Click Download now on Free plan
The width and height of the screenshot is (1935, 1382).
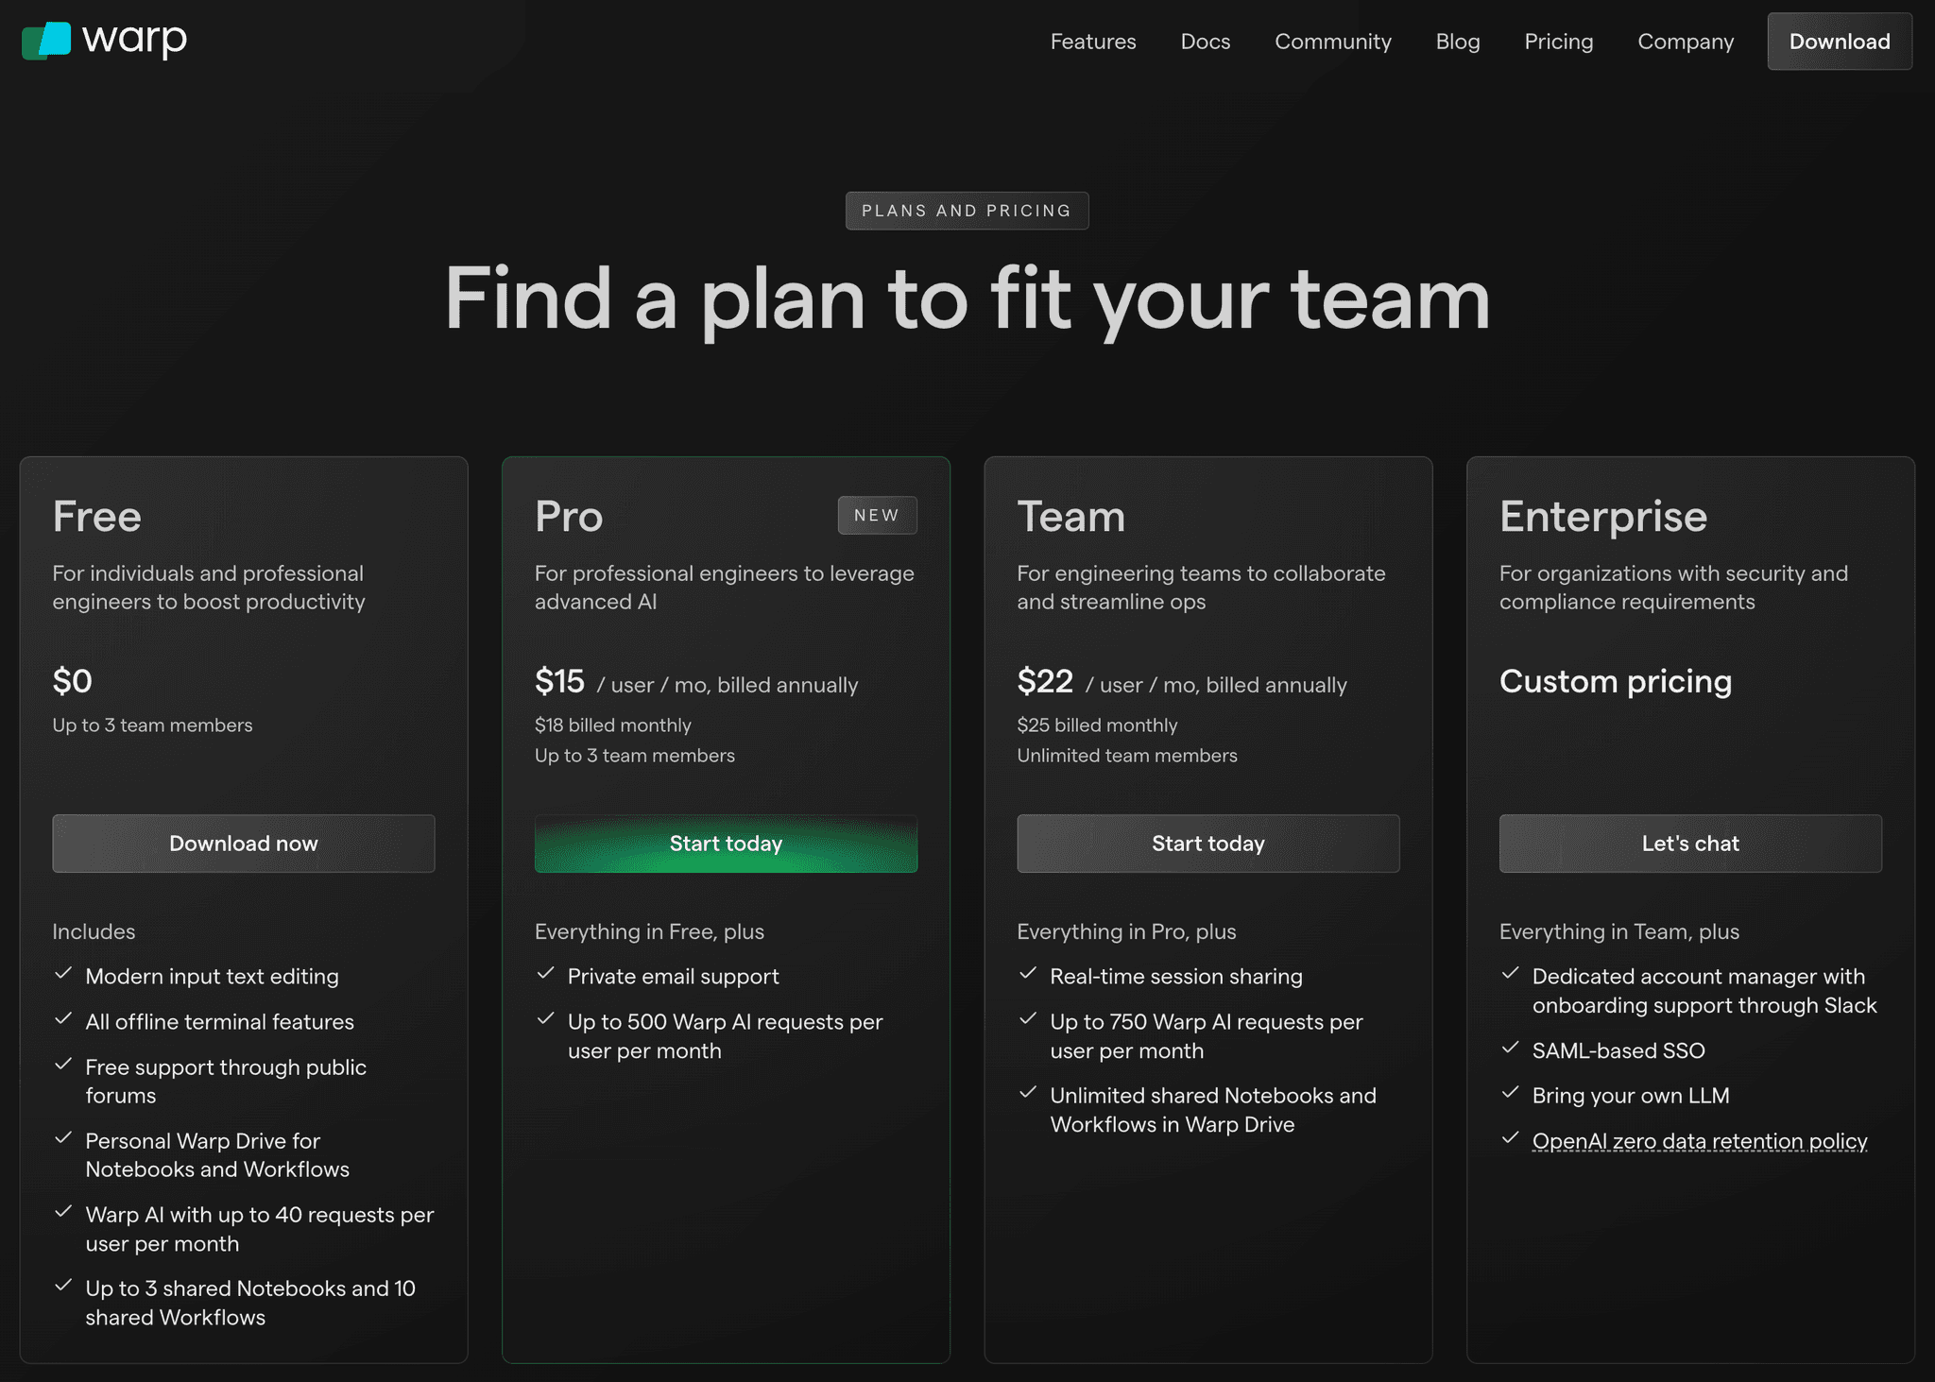pyautogui.click(x=244, y=844)
